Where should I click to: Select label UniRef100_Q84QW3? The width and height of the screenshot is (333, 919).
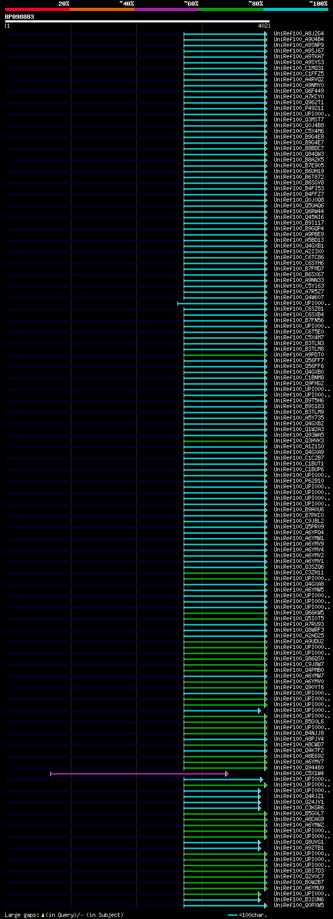click(x=299, y=154)
